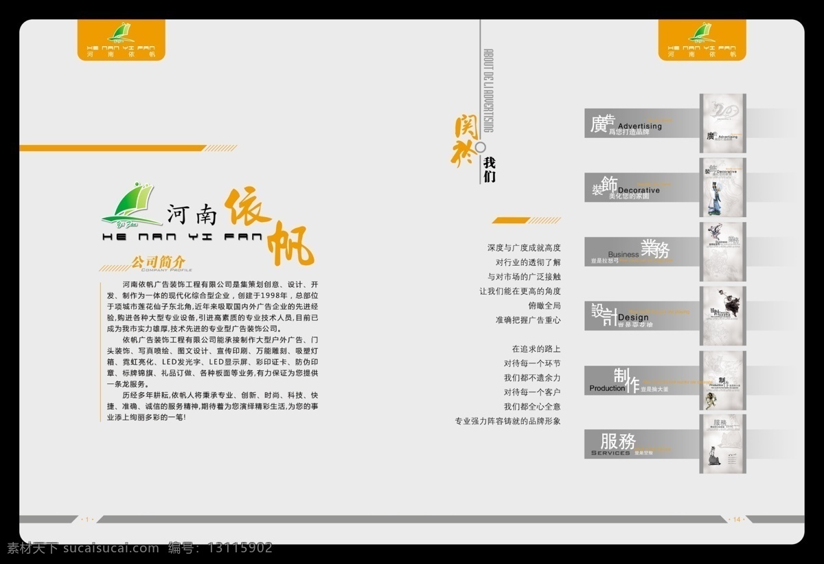Image resolution: width=824 pixels, height=564 pixels.
Task: Select the line 我们都全心全意
Action: click(532, 407)
